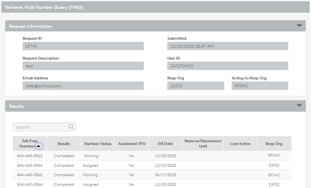Image resolution: width=311 pixels, height=188 pixels.
Task: Click in the Search results field
Action: (44, 127)
